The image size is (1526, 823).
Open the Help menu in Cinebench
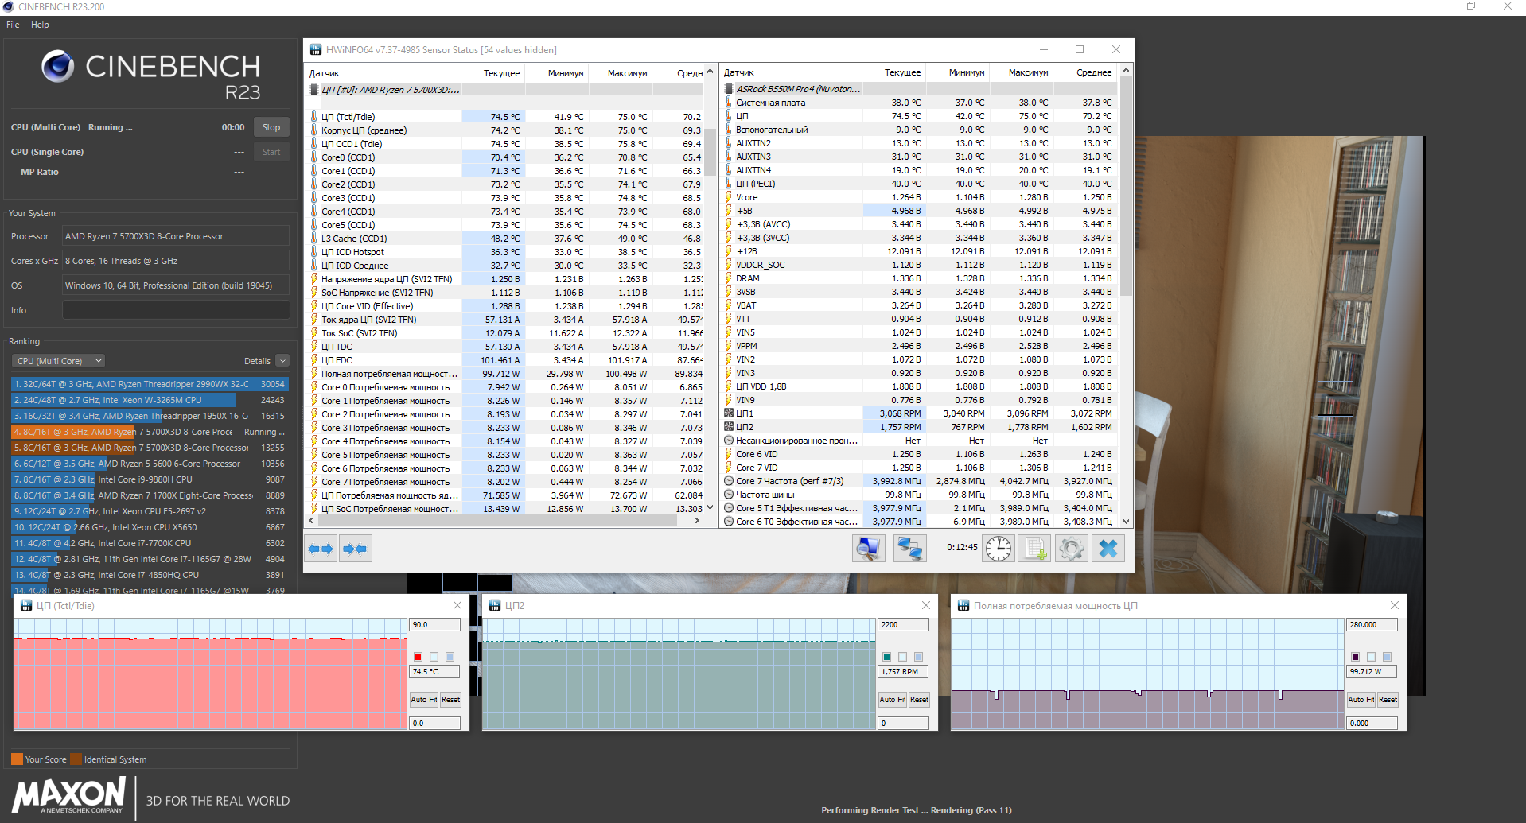tap(40, 25)
